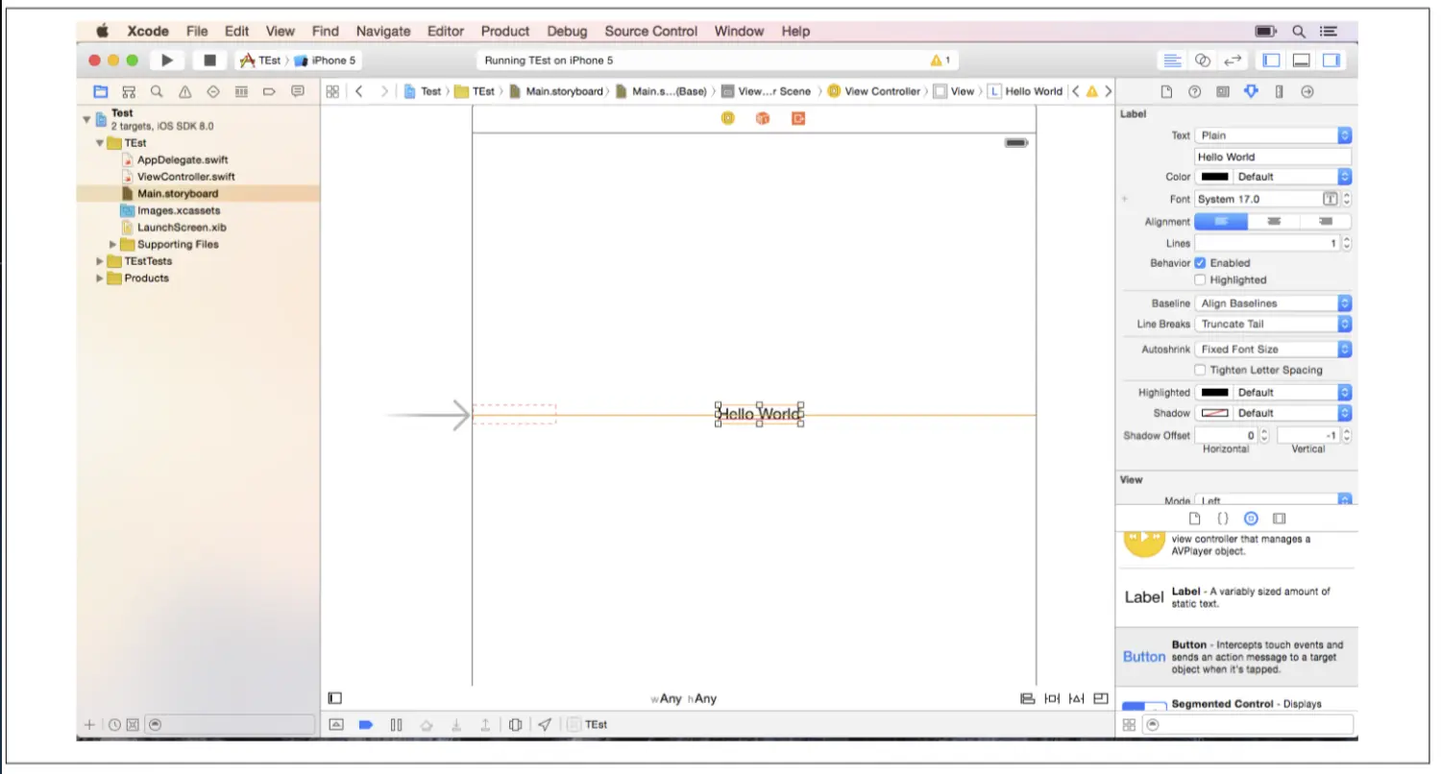Viewport: 1441px width, 774px height.
Task: Click the Align constraints button on canvas
Action: click(x=1027, y=698)
